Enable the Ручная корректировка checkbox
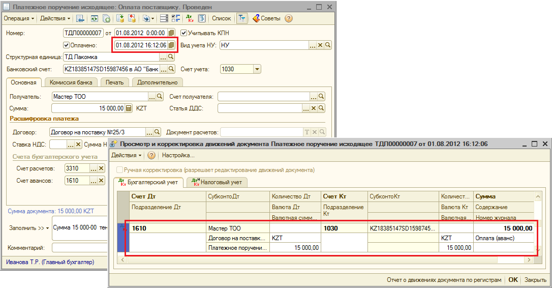Screen dimensions: 552x288 pos(119,170)
